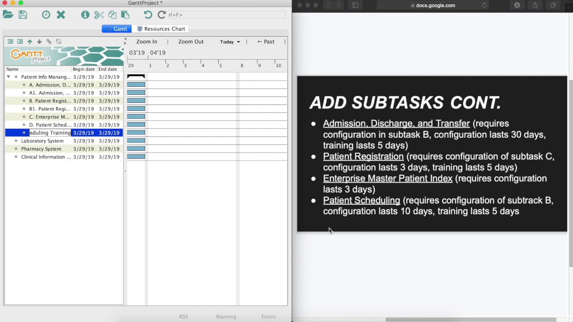Click the Patient Scheduling underlined text
Screen dimensions: 573x322
[x=361, y=200]
